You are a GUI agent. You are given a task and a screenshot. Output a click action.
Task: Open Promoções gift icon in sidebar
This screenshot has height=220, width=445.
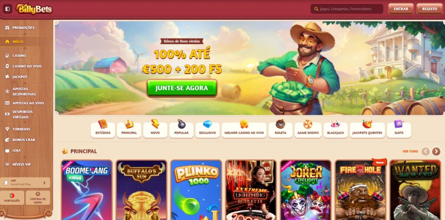[7, 28]
